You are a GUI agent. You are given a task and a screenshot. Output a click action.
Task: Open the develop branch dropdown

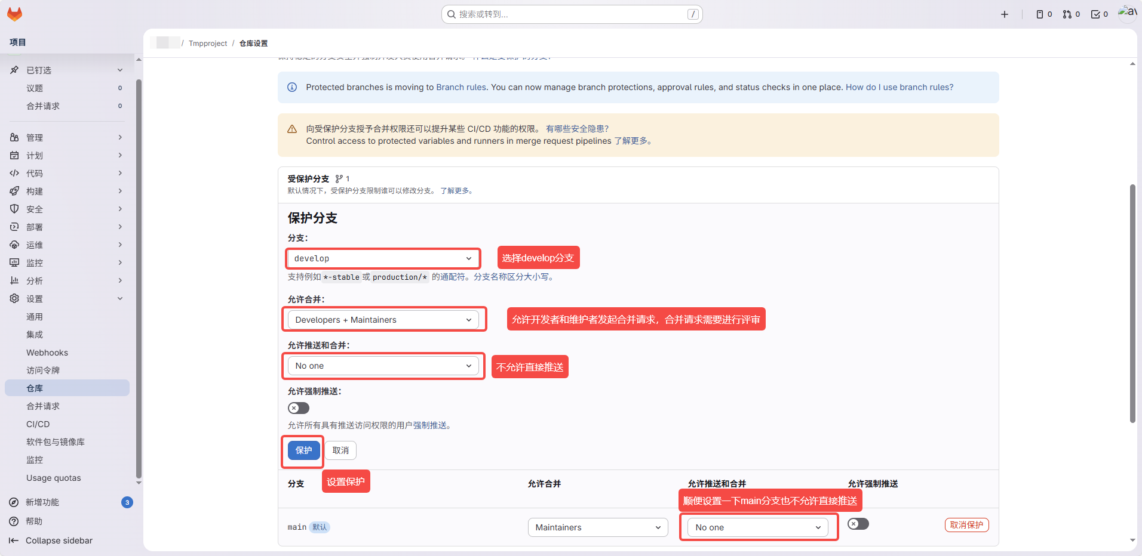click(x=383, y=258)
